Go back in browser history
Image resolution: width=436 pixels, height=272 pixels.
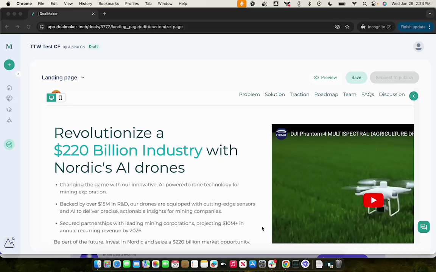pyautogui.click(x=7, y=27)
